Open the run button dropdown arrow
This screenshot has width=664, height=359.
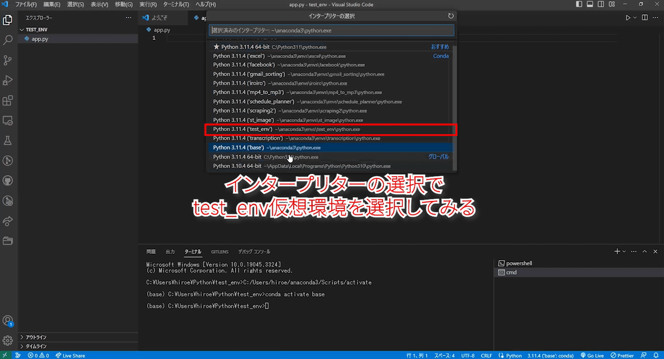pyautogui.click(x=634, y=18)
